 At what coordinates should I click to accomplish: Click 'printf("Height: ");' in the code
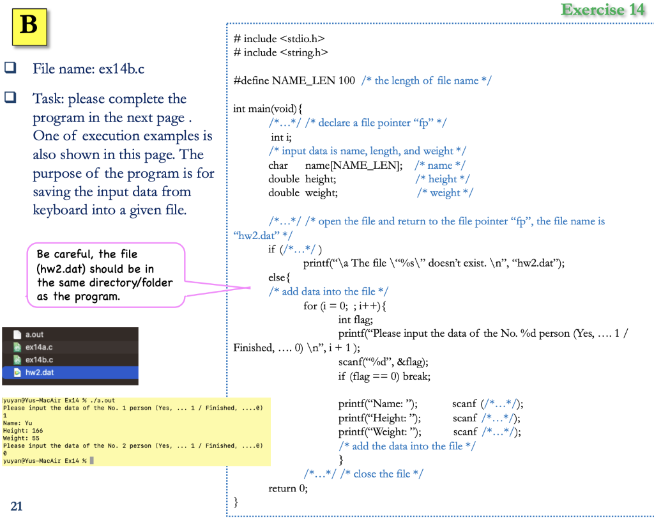point(379,418)
